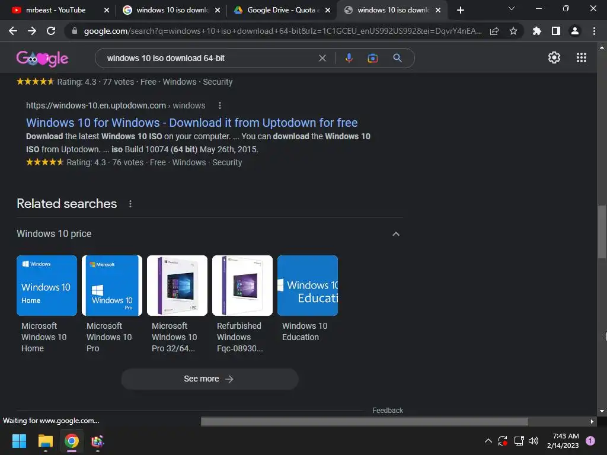The image size is (607, 455).
Task: Click the vertical scrollbar thumb
Action: tap(602, 232)
